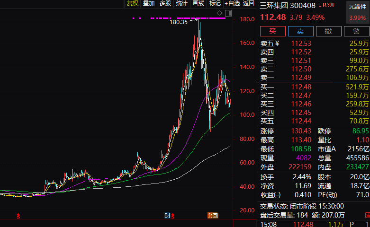Click the 外盘 value 222159

[300, 167]
